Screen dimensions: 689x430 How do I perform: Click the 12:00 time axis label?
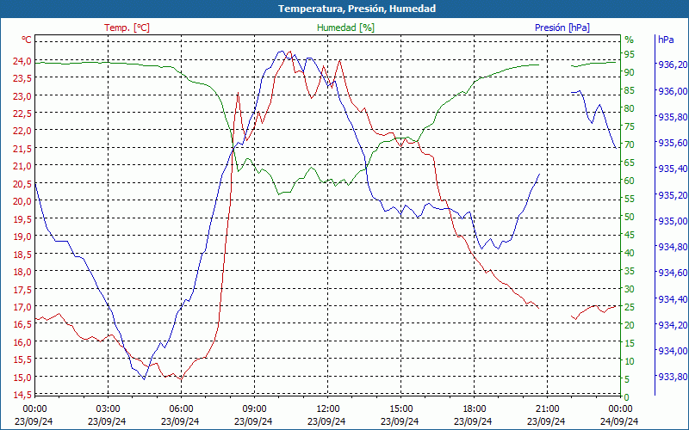click(328, 409)
